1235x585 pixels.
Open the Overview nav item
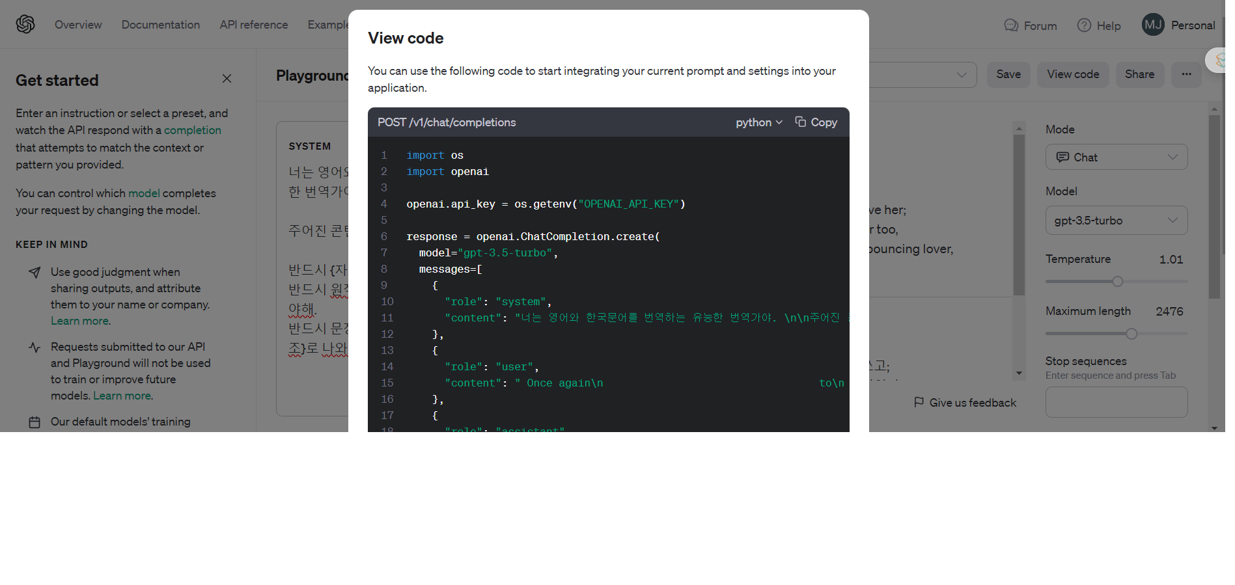[x=78, y=25]
